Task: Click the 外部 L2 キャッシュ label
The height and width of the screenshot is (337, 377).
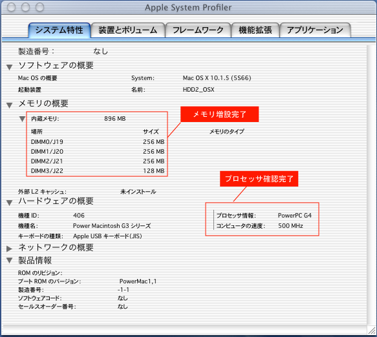Action: pos(42,192)
